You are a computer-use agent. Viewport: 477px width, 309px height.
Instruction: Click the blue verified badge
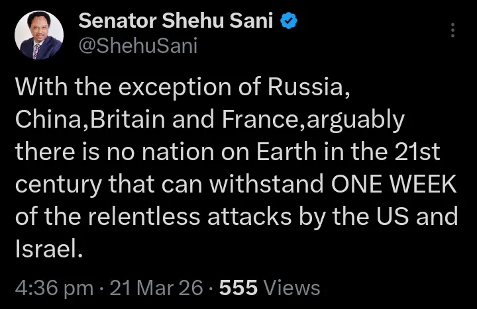point(289,21)
